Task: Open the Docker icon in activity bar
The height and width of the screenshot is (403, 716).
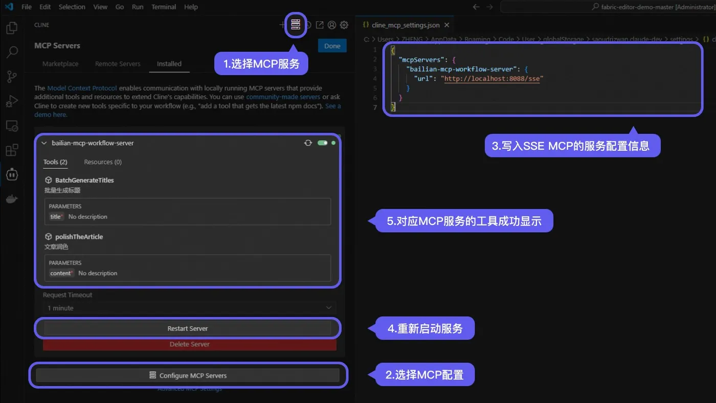Action: coord(12,199)
